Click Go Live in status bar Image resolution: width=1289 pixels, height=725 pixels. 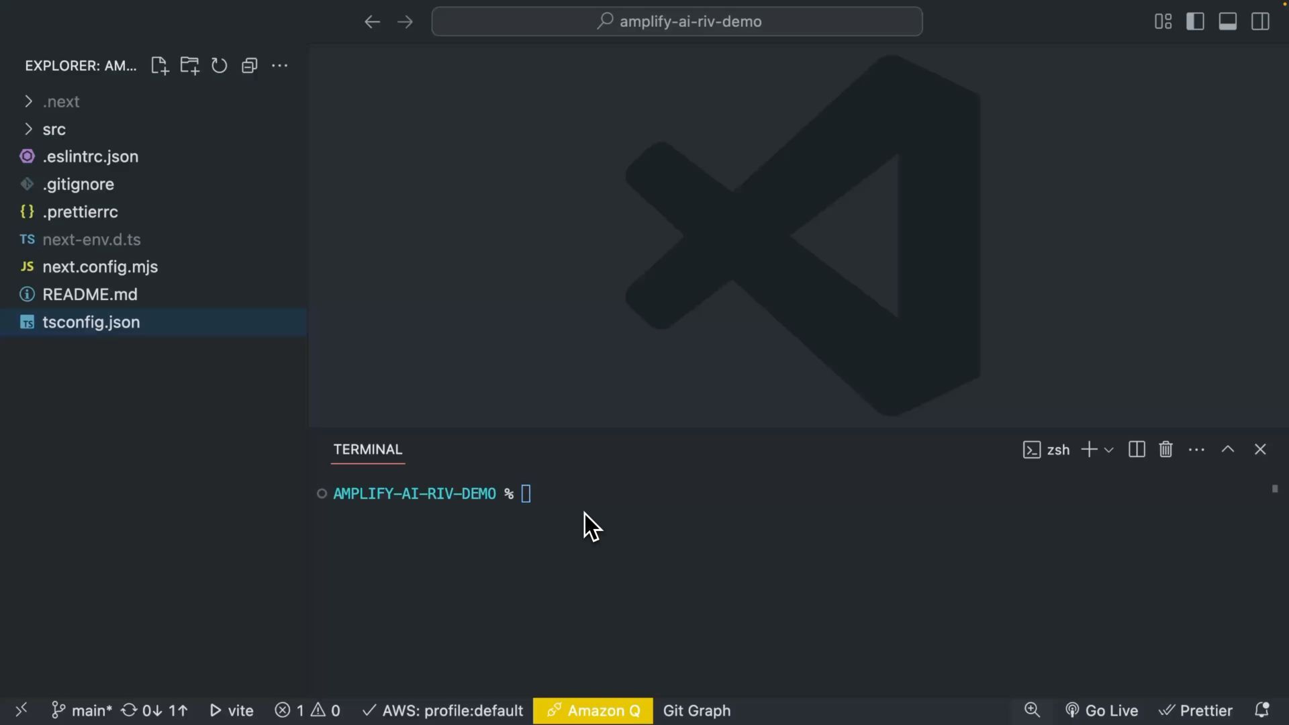coord(1102,710)
